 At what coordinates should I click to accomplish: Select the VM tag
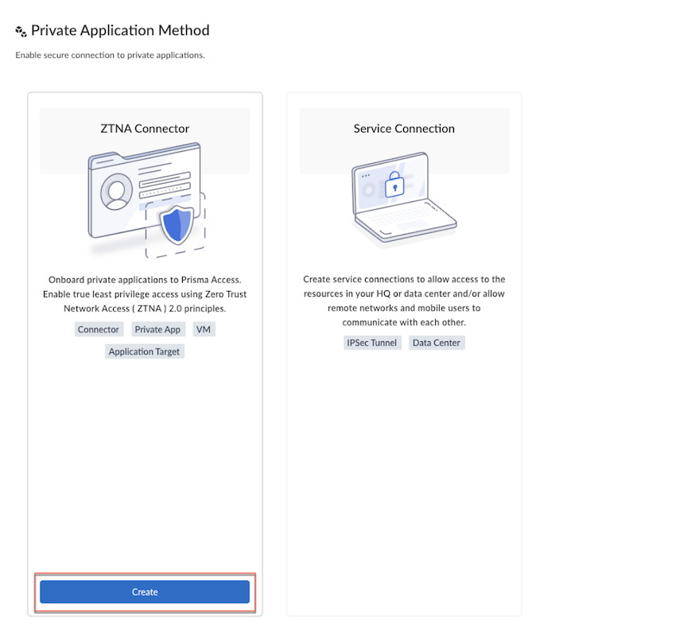tap(204, 329)
